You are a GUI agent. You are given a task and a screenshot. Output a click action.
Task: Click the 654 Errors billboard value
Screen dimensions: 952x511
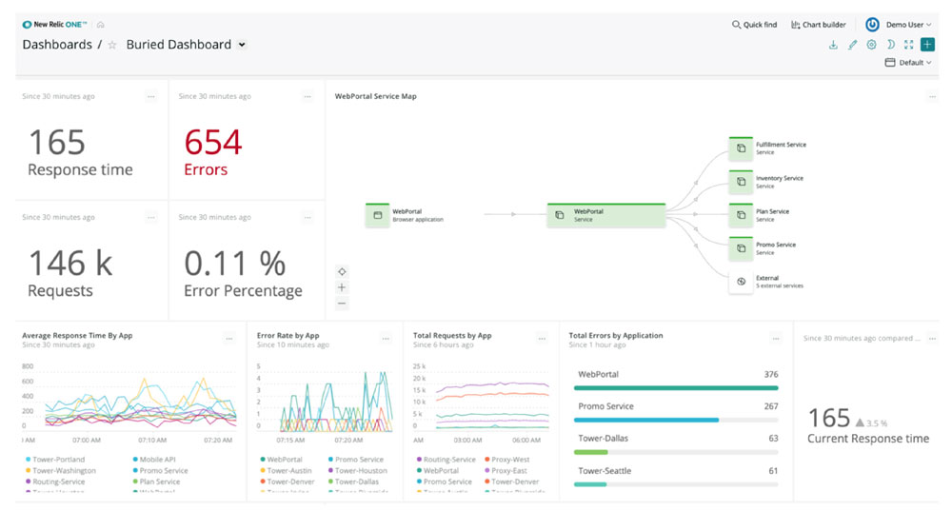pyautogui.click(x=213, y=143)
